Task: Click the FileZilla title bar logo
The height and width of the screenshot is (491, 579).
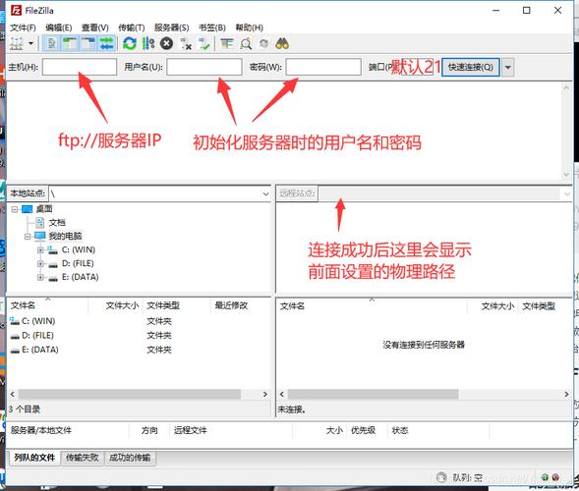Action: (x=17, y=11)
